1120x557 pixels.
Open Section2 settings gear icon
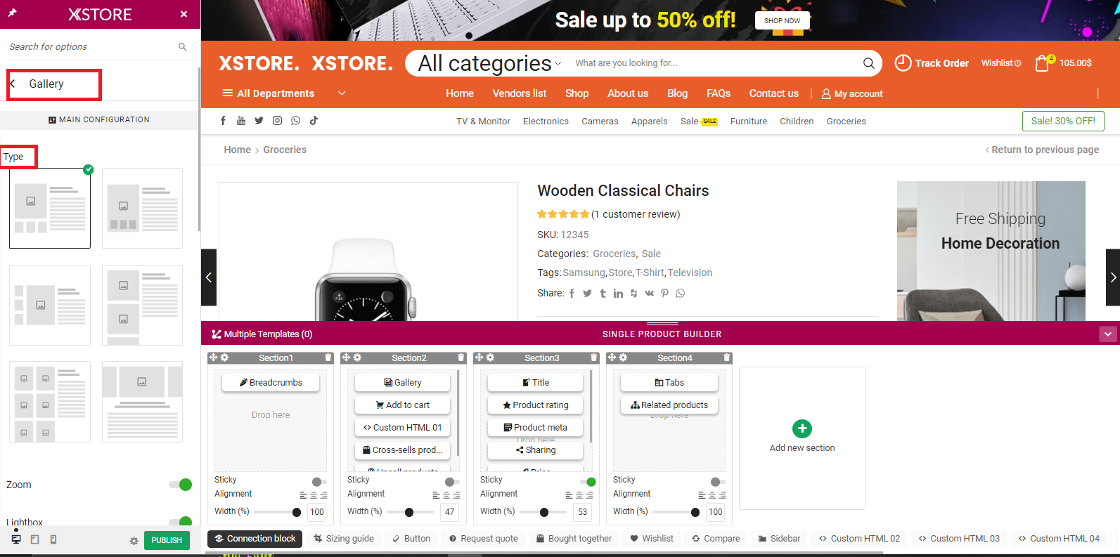coord(357,358)
